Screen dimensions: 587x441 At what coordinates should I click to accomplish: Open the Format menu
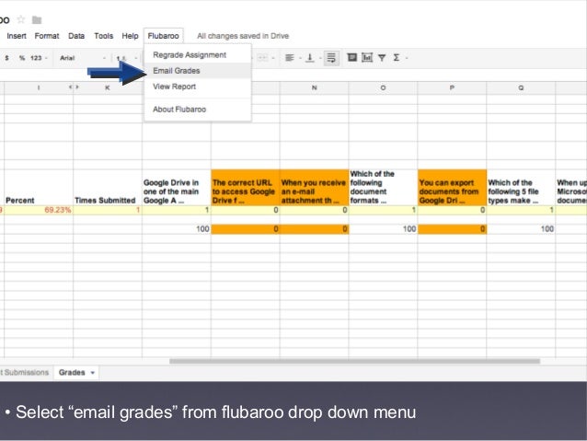click(x=47, y=36)
